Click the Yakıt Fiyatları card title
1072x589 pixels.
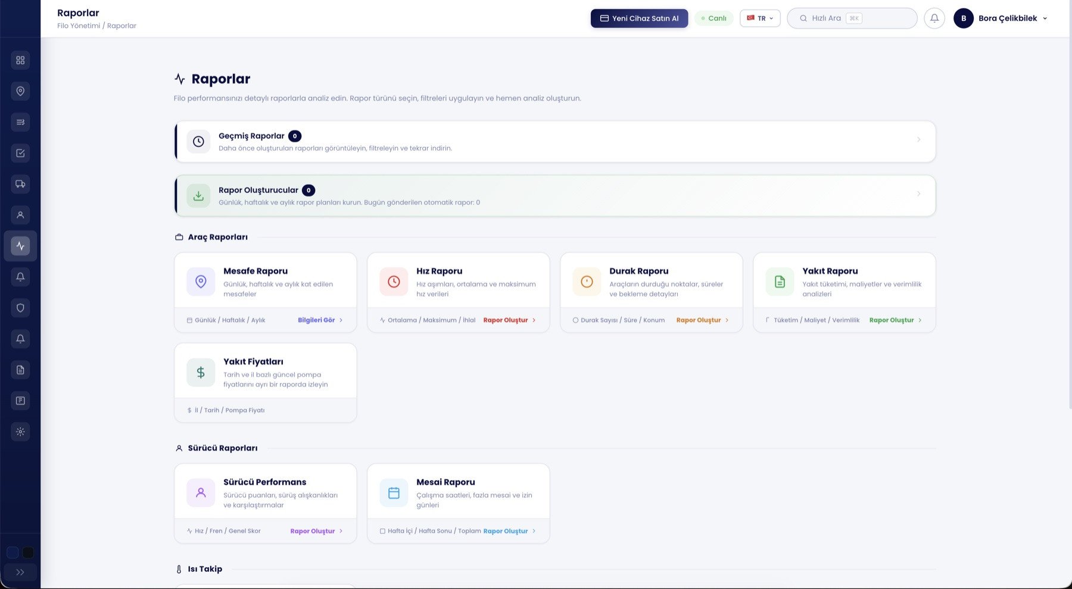coord(253,361)
